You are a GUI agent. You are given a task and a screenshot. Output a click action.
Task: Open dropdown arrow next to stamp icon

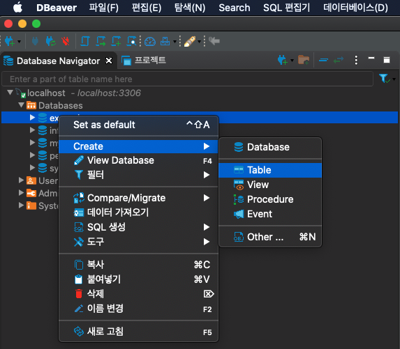[175, 42]
